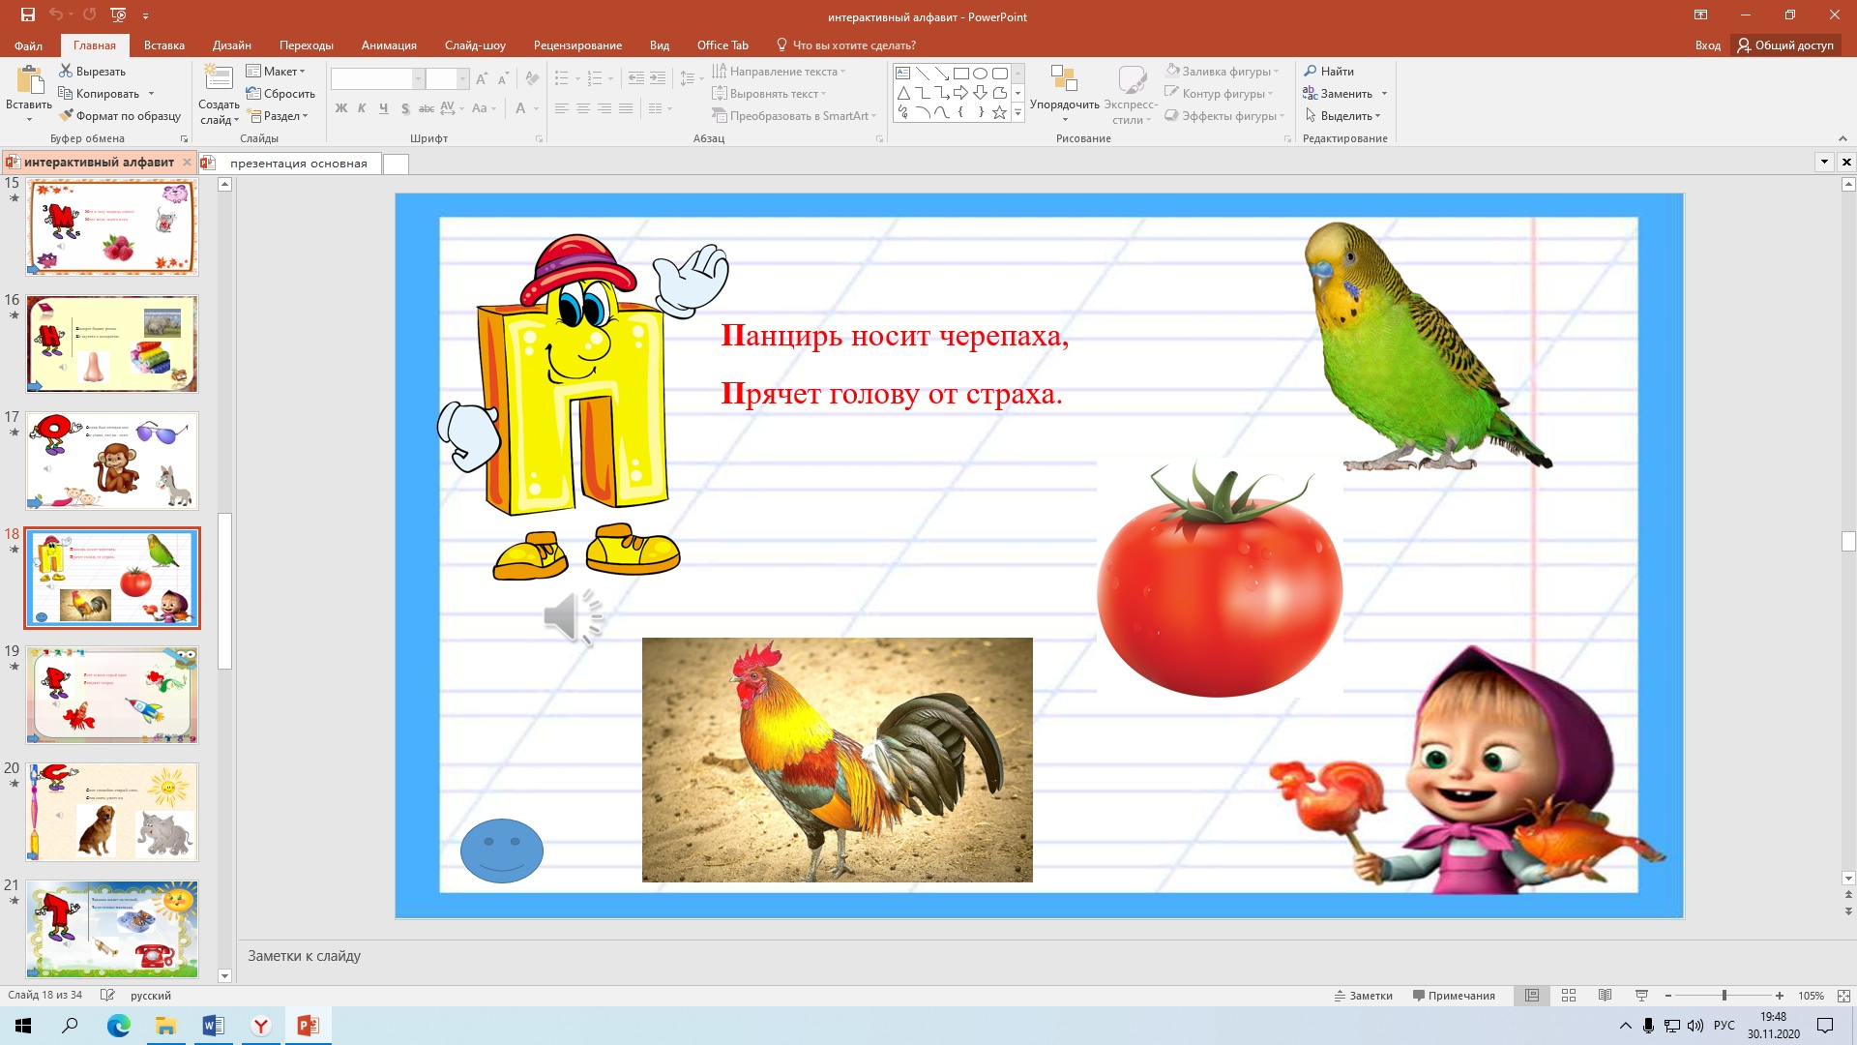Click the Arrange (Упорядочить) icon

point(1064,79)
